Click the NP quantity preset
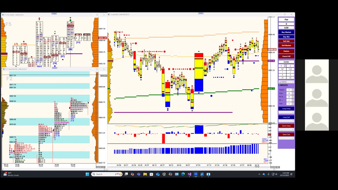The image size is (338, 190). tap(282, 69)
